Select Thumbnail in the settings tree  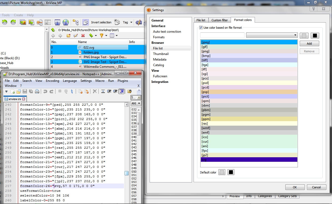click(x=161, y=54)
